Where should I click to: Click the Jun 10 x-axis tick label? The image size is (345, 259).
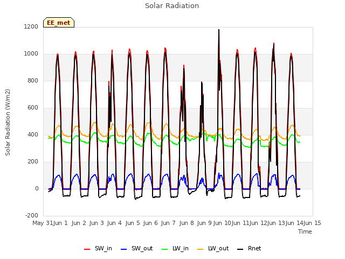pyautogui.click(x=222, y=223)
